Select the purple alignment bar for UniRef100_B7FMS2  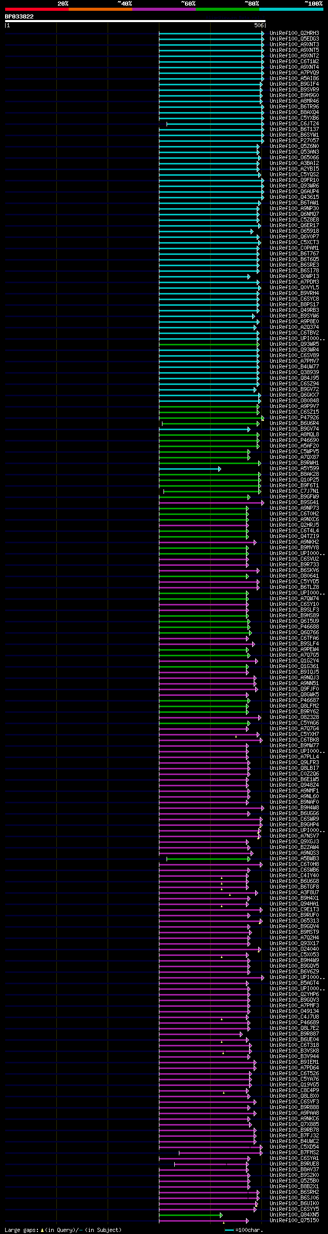(221, 1153)
